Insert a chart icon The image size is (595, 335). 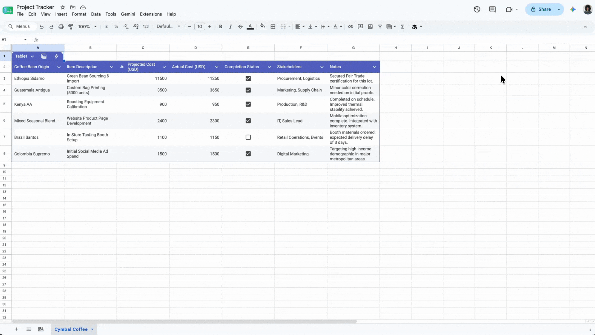pos(370,27)
